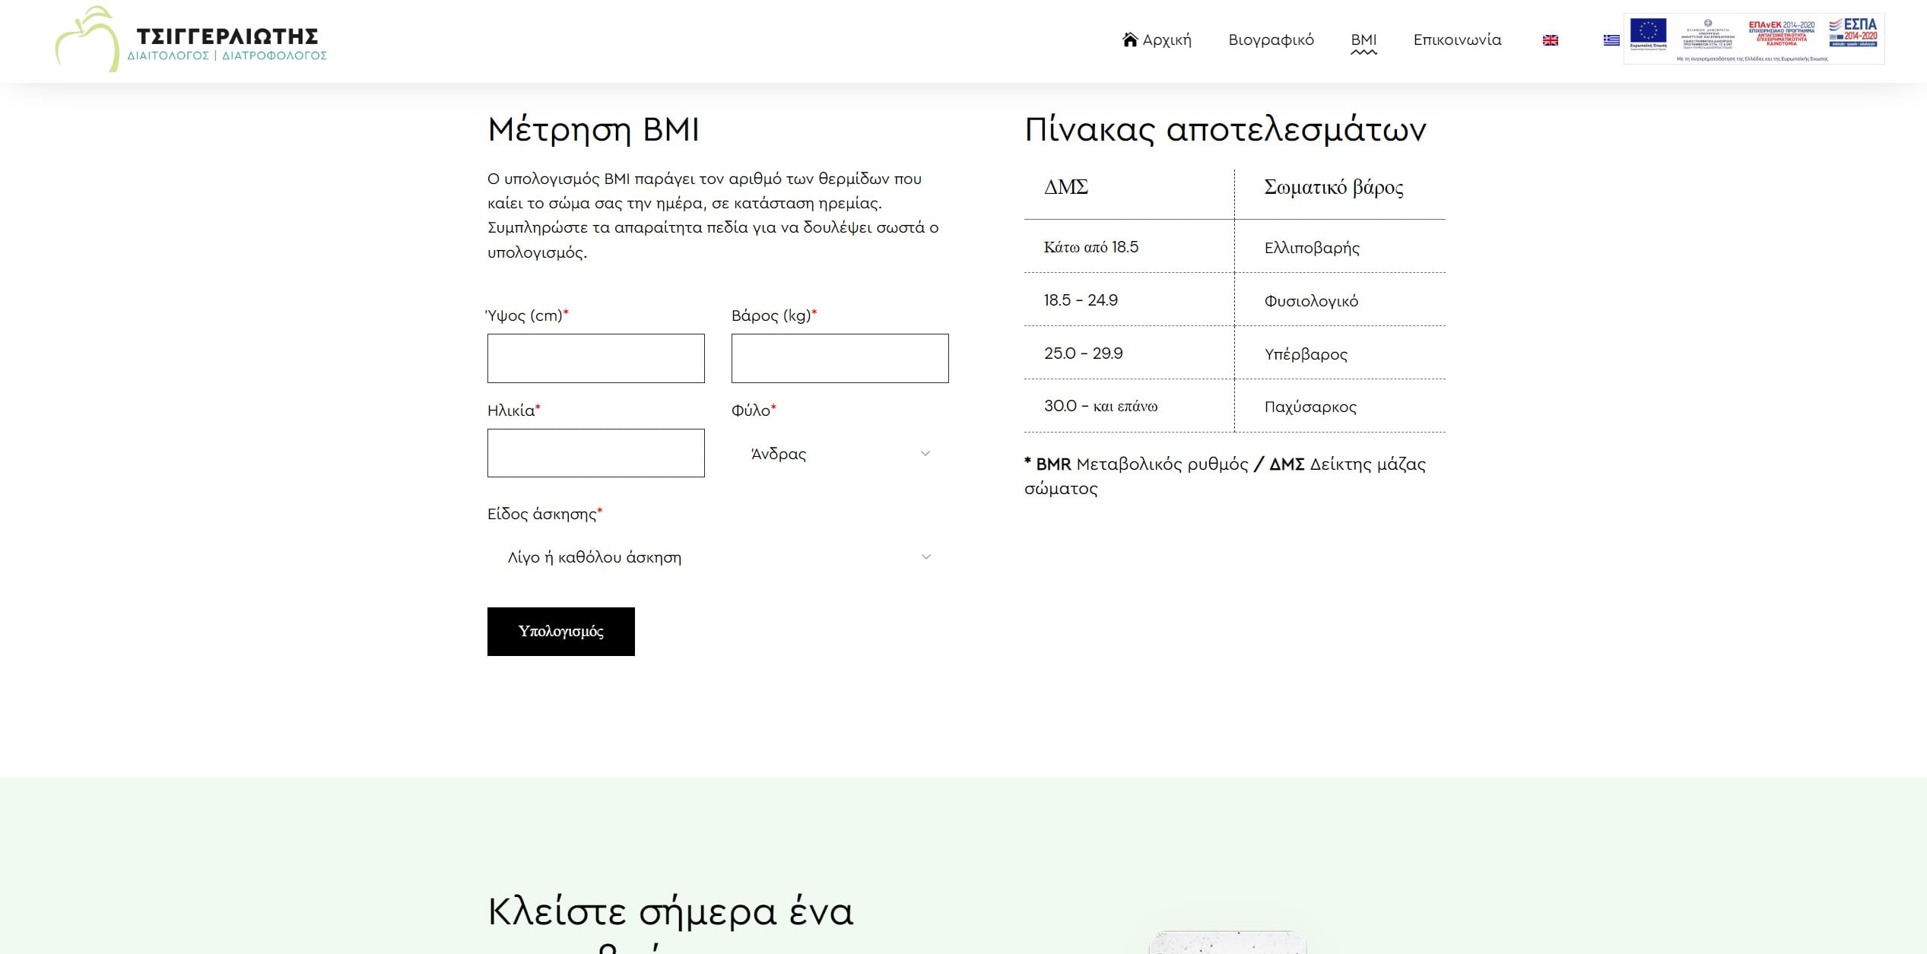1927x954 pixels.
Task: Open the Άνδρας selection chevron
Action: coord(925,452)
